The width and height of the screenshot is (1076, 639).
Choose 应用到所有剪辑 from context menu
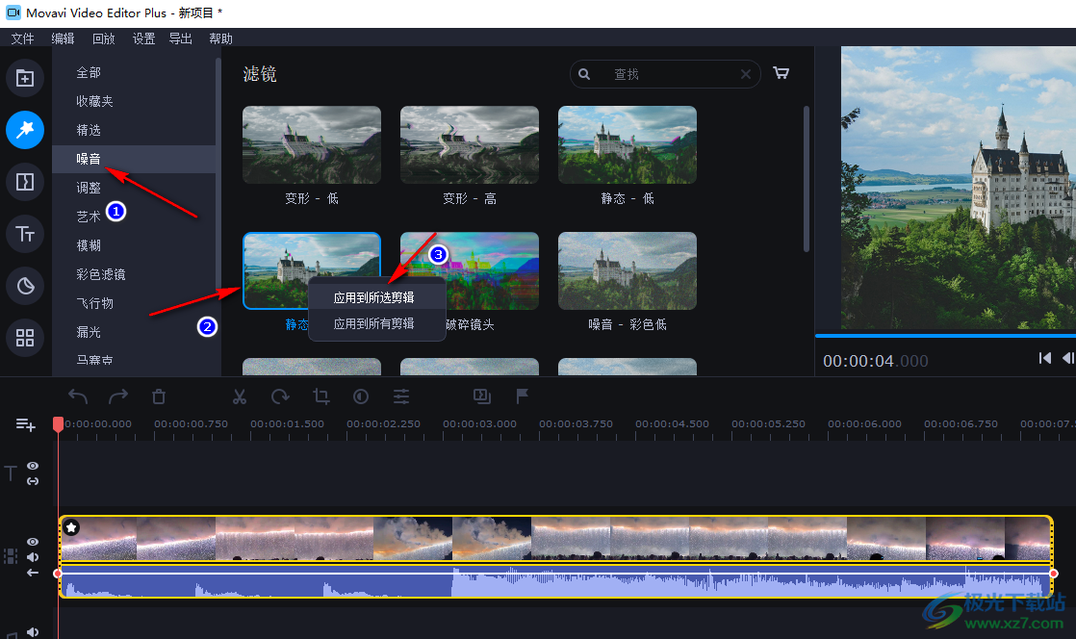pos(377,323)
